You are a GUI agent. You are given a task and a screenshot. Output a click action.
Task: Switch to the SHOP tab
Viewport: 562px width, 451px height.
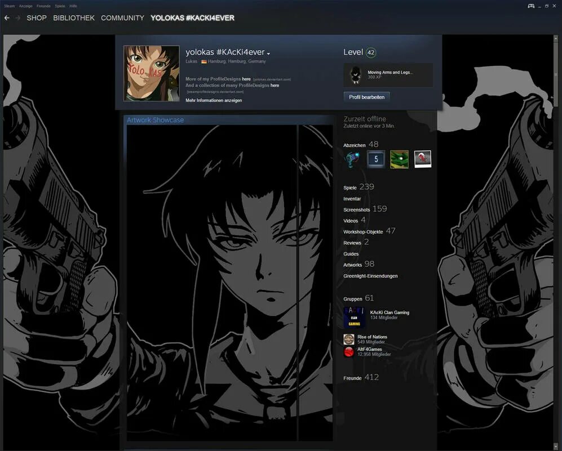pos(37,18)
